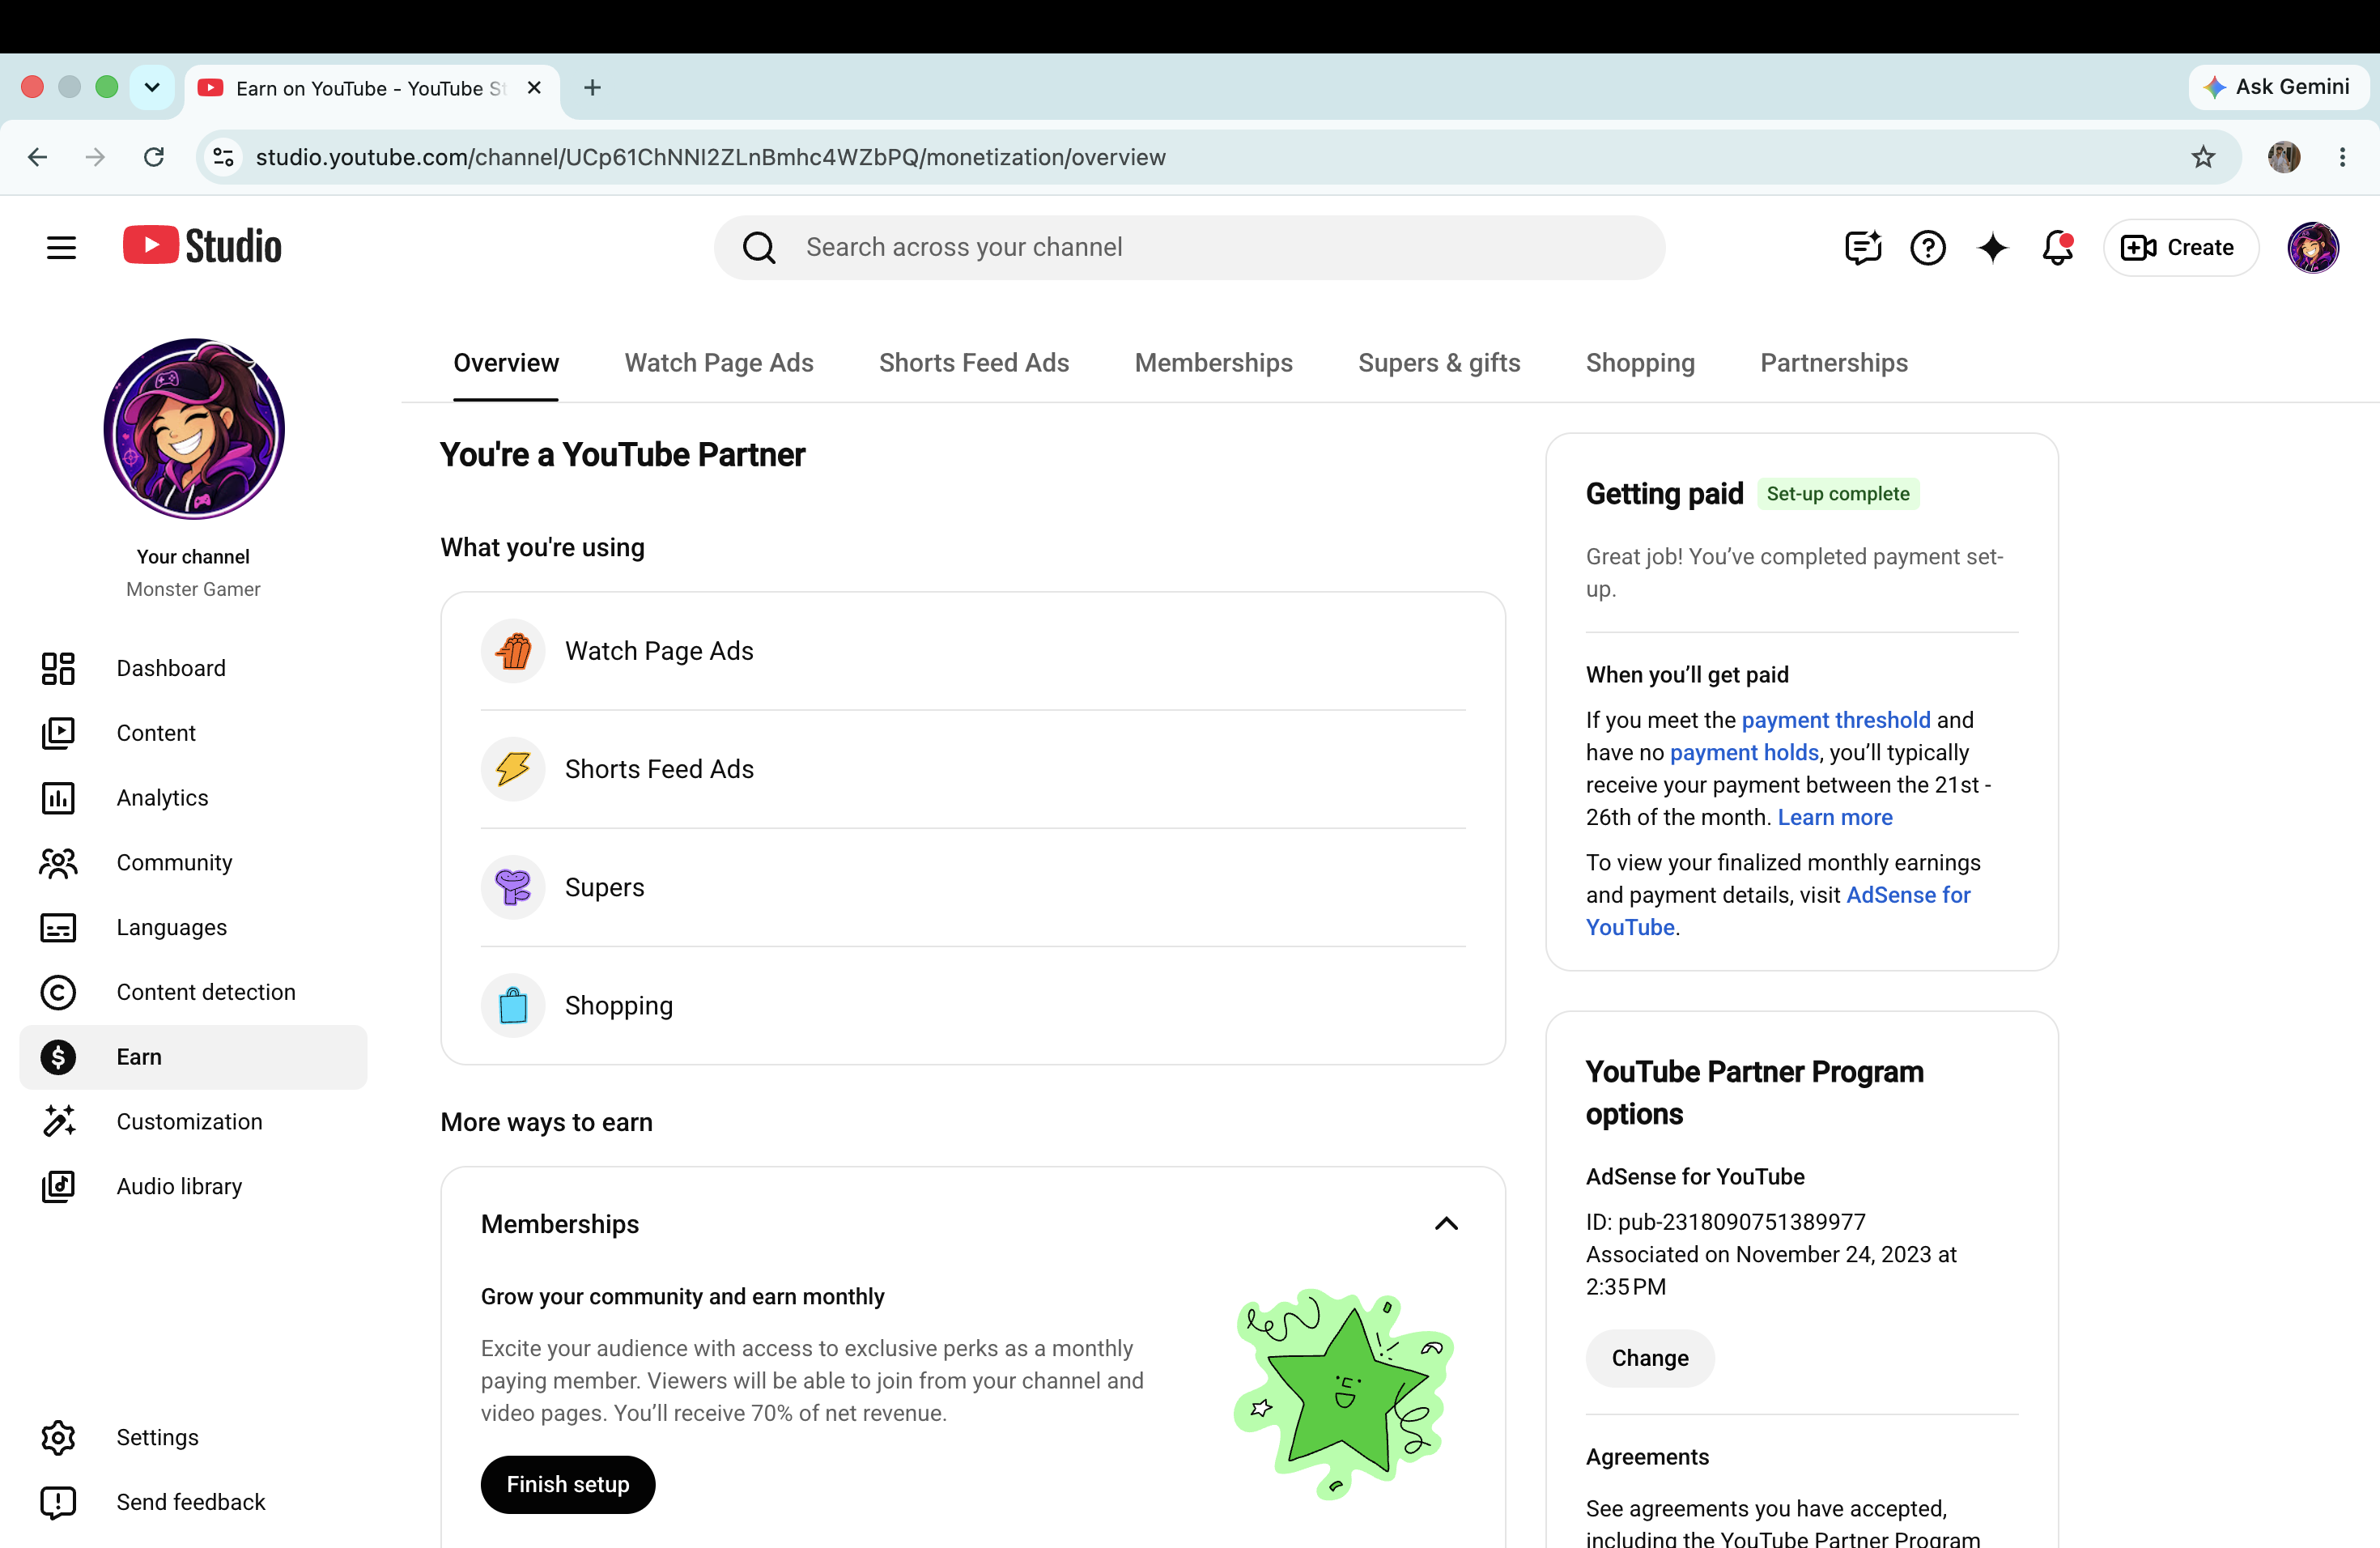
Task: Click the Learn more link
Action: (x=1835, y=817)
